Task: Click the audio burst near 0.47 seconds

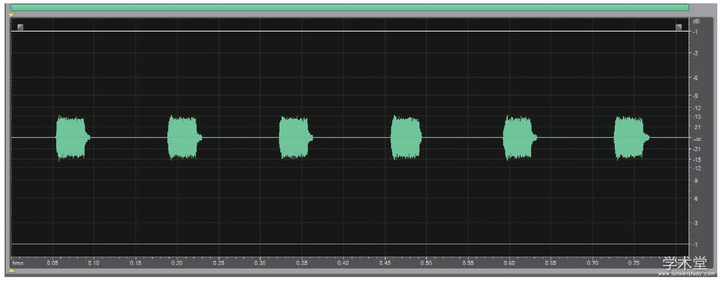Action: tap(406, 138)
